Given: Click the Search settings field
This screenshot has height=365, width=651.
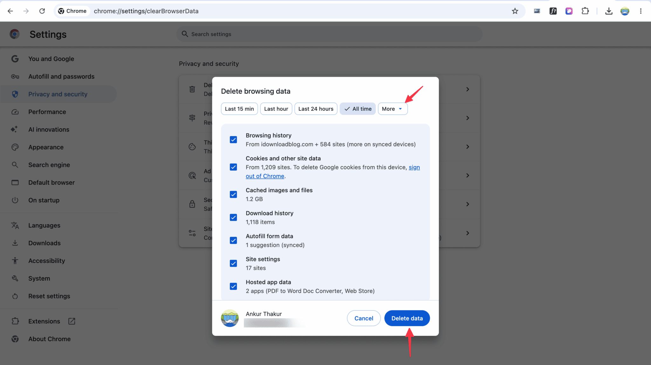Looking at the screenshot, I should pyautogui.click(x=329, y=34).
